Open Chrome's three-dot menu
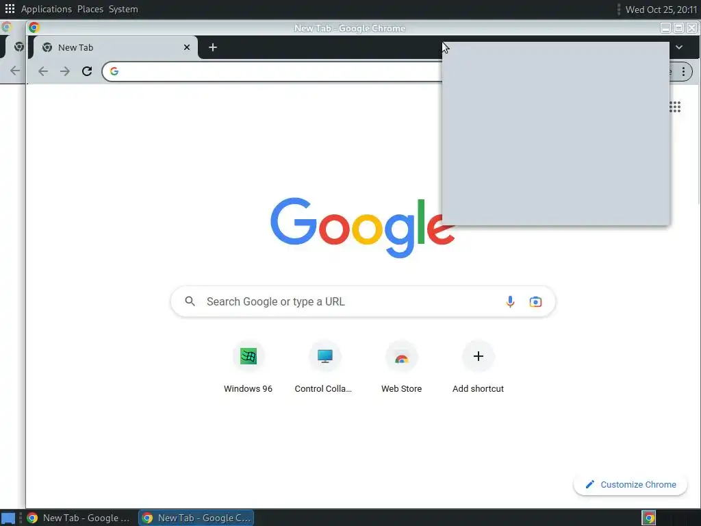 pyautogui.click(x=683, y=71)
